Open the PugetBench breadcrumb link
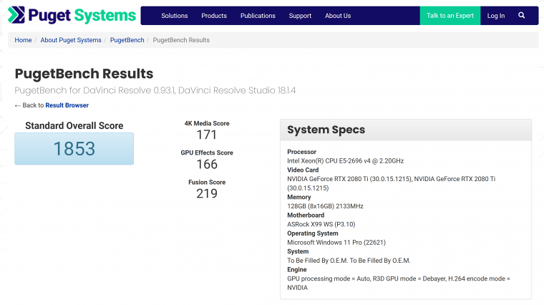 click(x=127, y=40)
